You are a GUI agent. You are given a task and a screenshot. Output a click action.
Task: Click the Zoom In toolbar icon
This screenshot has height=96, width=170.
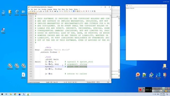[60, 11]
